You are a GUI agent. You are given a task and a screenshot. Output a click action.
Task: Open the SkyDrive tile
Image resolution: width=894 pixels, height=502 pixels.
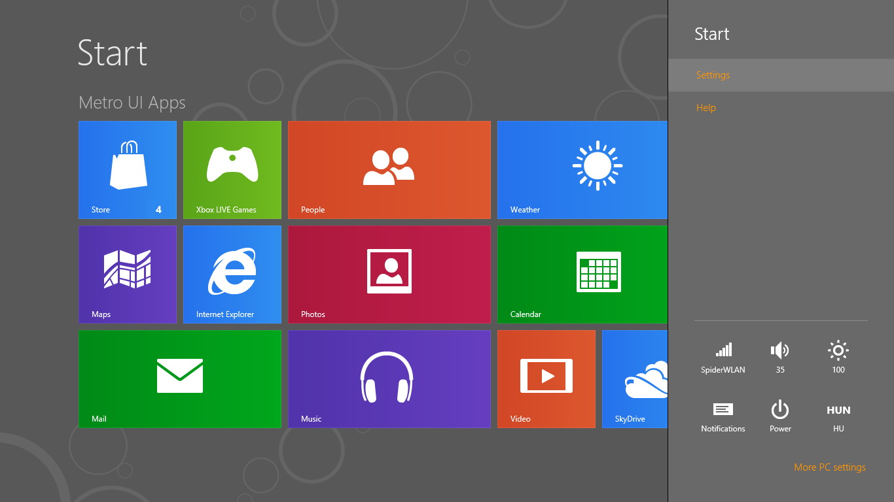[635, 379]
